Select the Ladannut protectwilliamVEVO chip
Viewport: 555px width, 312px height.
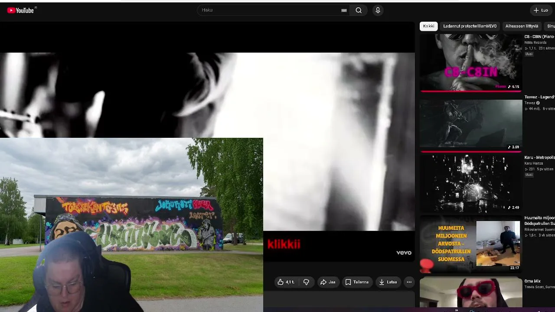[470, 26]
